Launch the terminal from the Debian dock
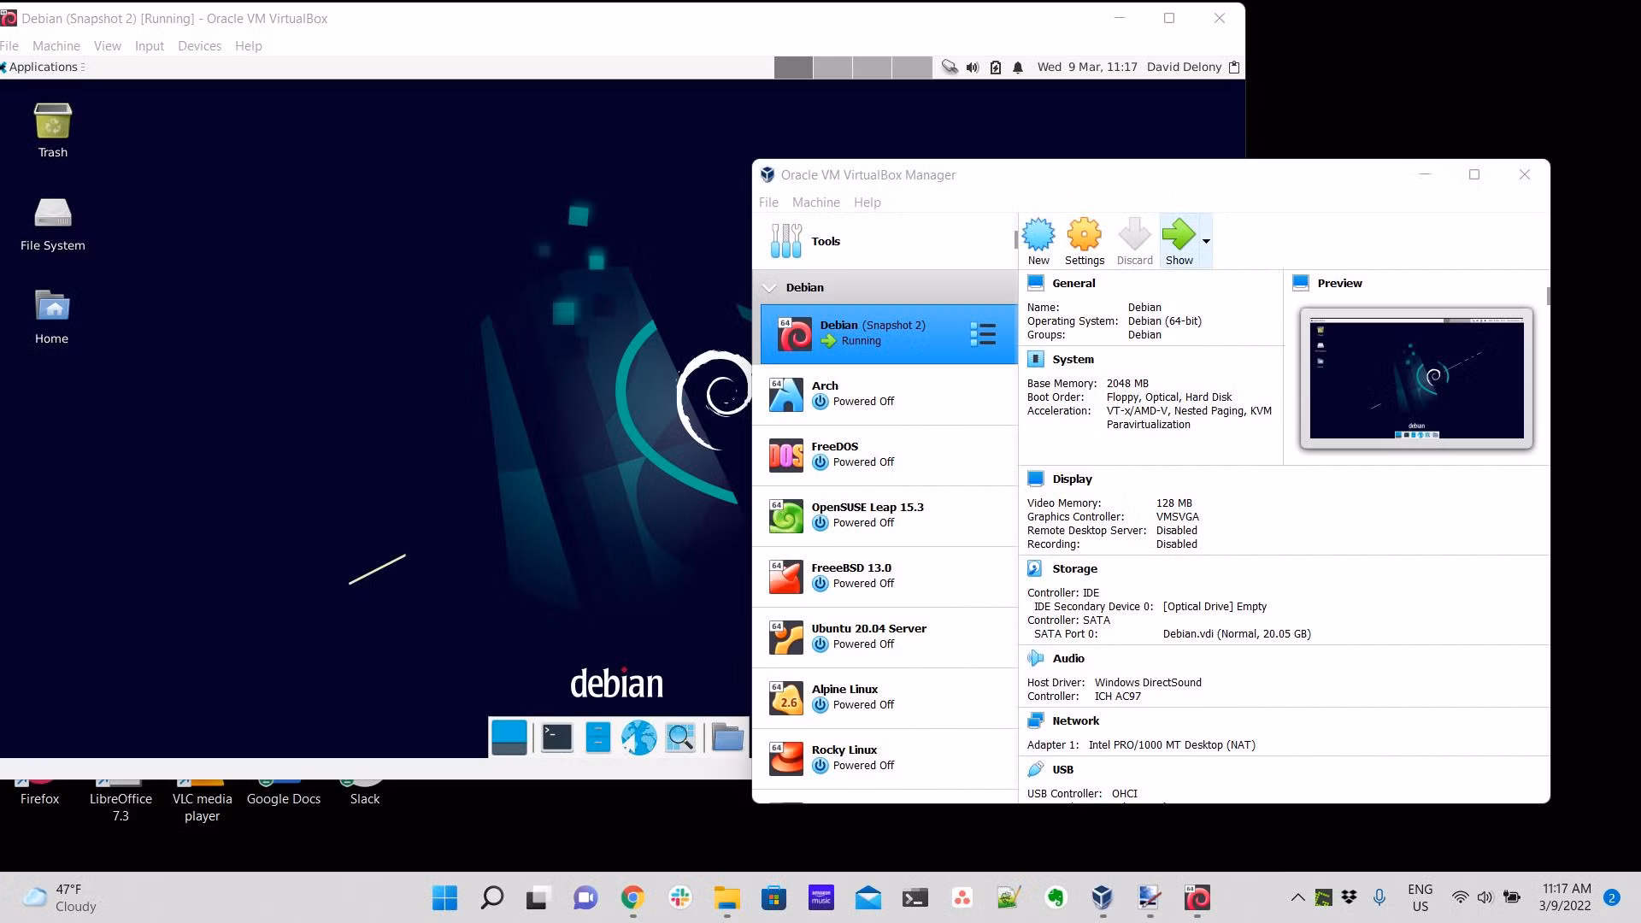Viewport: 1641px width, 923px height. click(557, 738)
